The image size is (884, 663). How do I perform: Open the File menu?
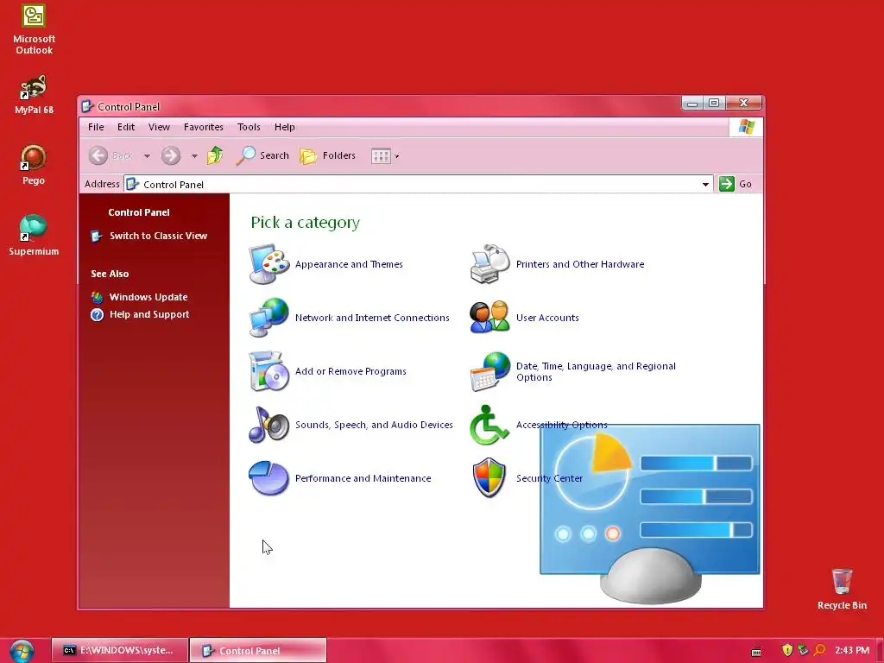click(x=96, y=127)
